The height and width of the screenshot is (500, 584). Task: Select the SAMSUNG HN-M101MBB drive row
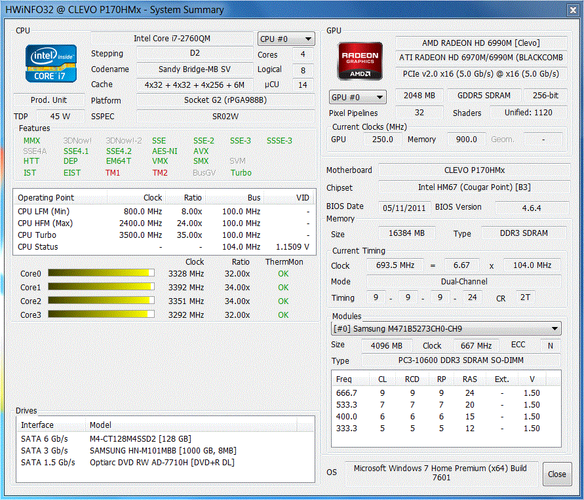165,450
